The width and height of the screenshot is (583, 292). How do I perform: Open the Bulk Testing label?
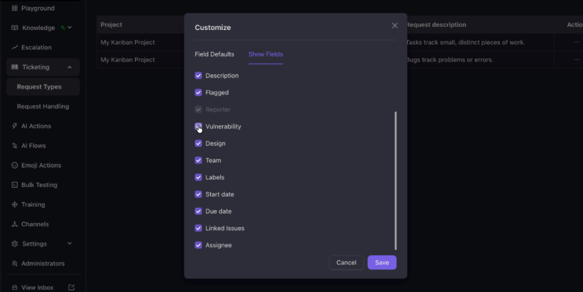(39, 185)
